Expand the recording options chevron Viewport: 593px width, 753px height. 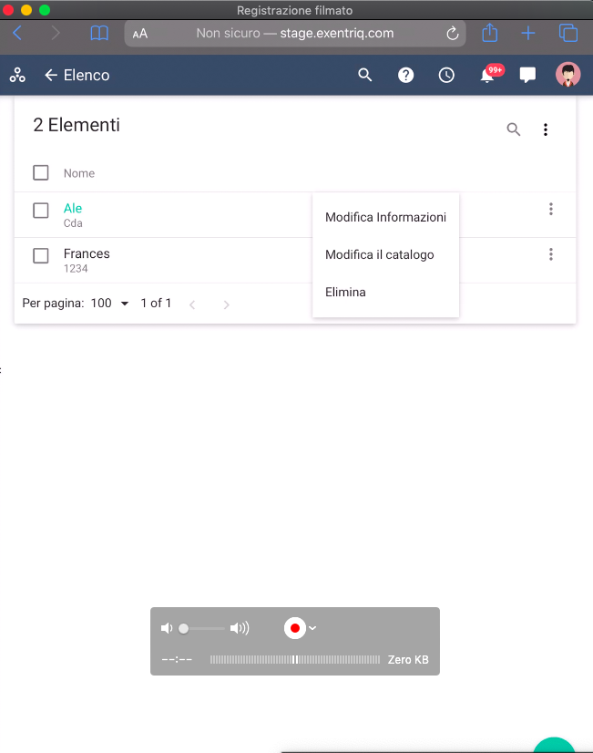312,627
